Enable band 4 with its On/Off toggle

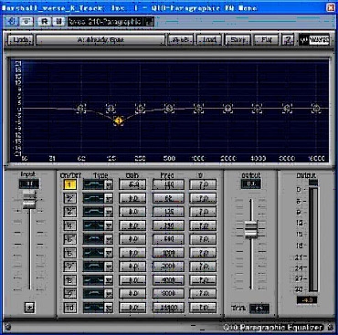point(70,225)
